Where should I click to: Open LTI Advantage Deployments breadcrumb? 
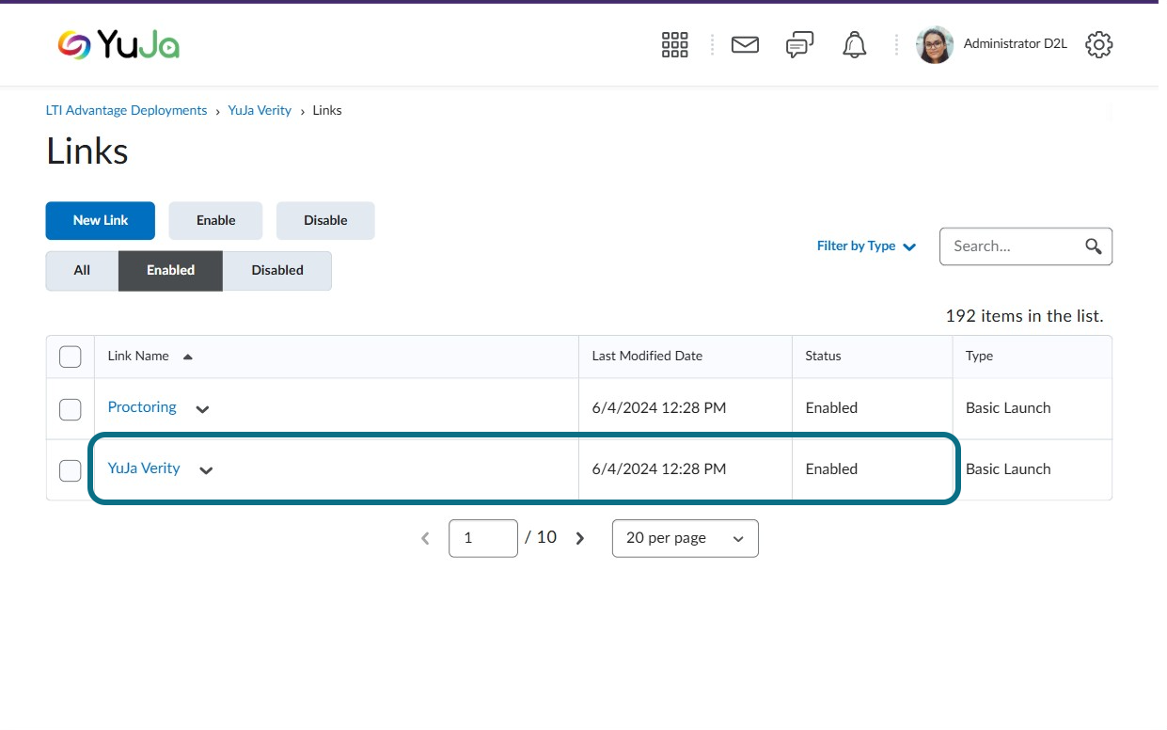[x=126, y=110]
